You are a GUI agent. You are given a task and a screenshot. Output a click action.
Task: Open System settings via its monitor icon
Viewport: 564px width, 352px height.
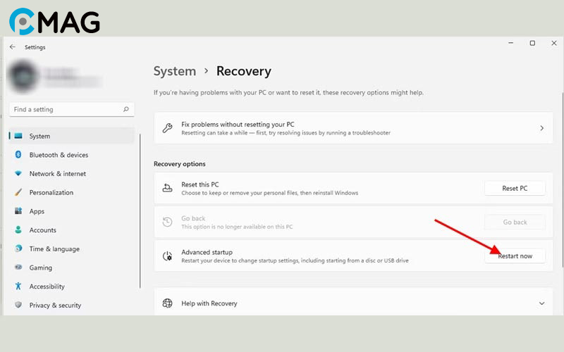[18, 136]
